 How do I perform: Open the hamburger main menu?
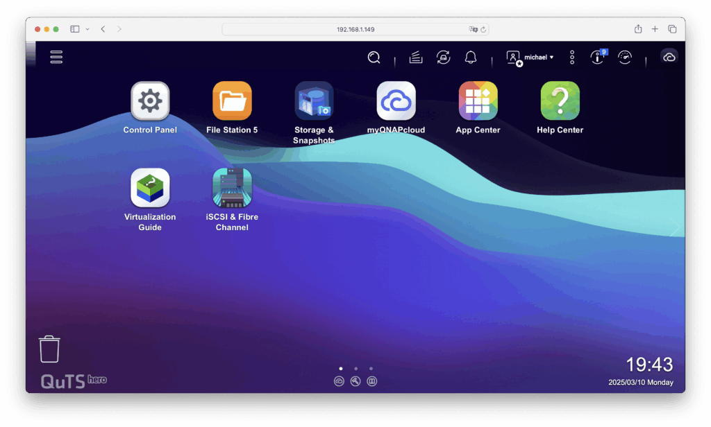point(56,57)
